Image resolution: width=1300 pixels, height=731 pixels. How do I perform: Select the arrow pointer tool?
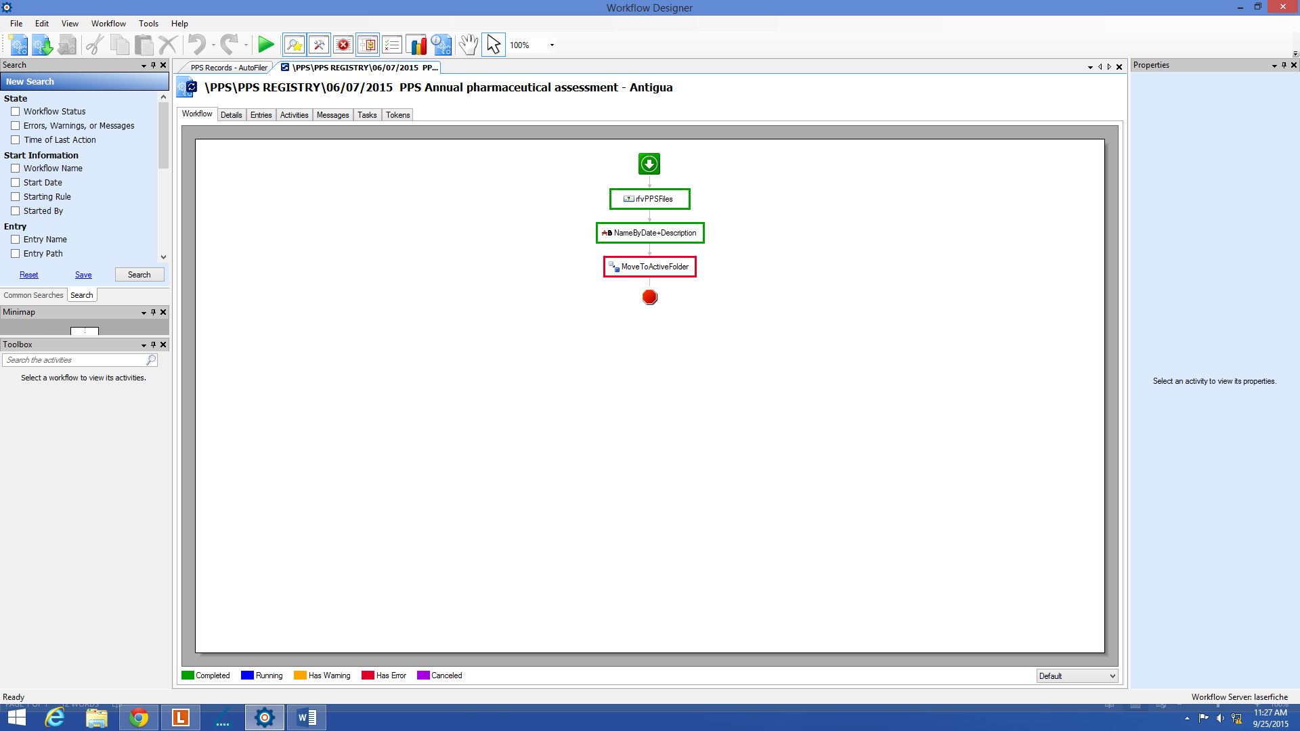tap(494, 45)
